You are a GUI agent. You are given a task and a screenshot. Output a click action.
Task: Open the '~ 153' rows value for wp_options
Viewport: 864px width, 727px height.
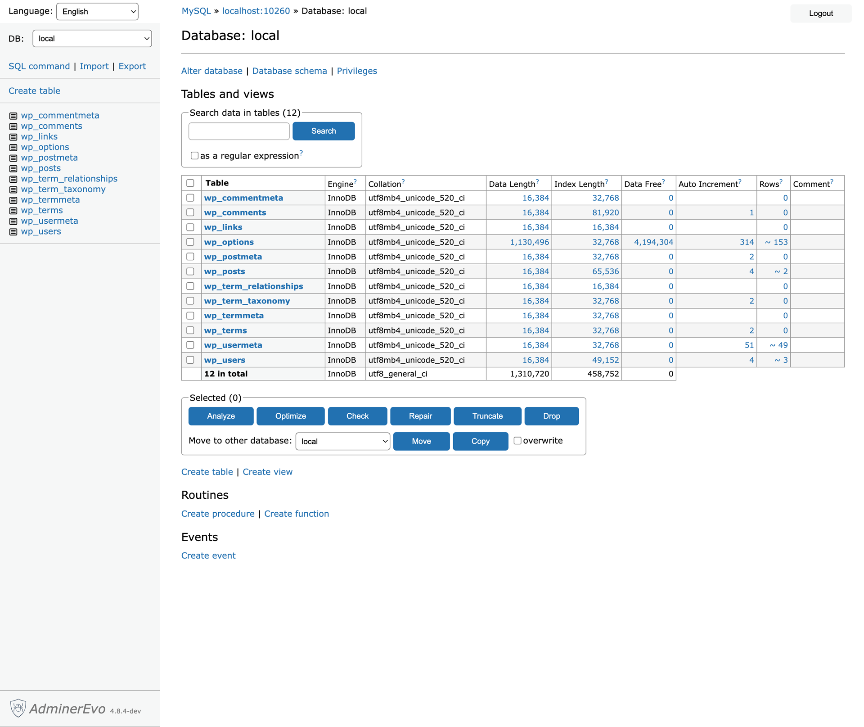click(x=776, y=242)
